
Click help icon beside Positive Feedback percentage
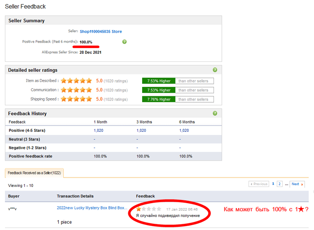coord(124,42)
